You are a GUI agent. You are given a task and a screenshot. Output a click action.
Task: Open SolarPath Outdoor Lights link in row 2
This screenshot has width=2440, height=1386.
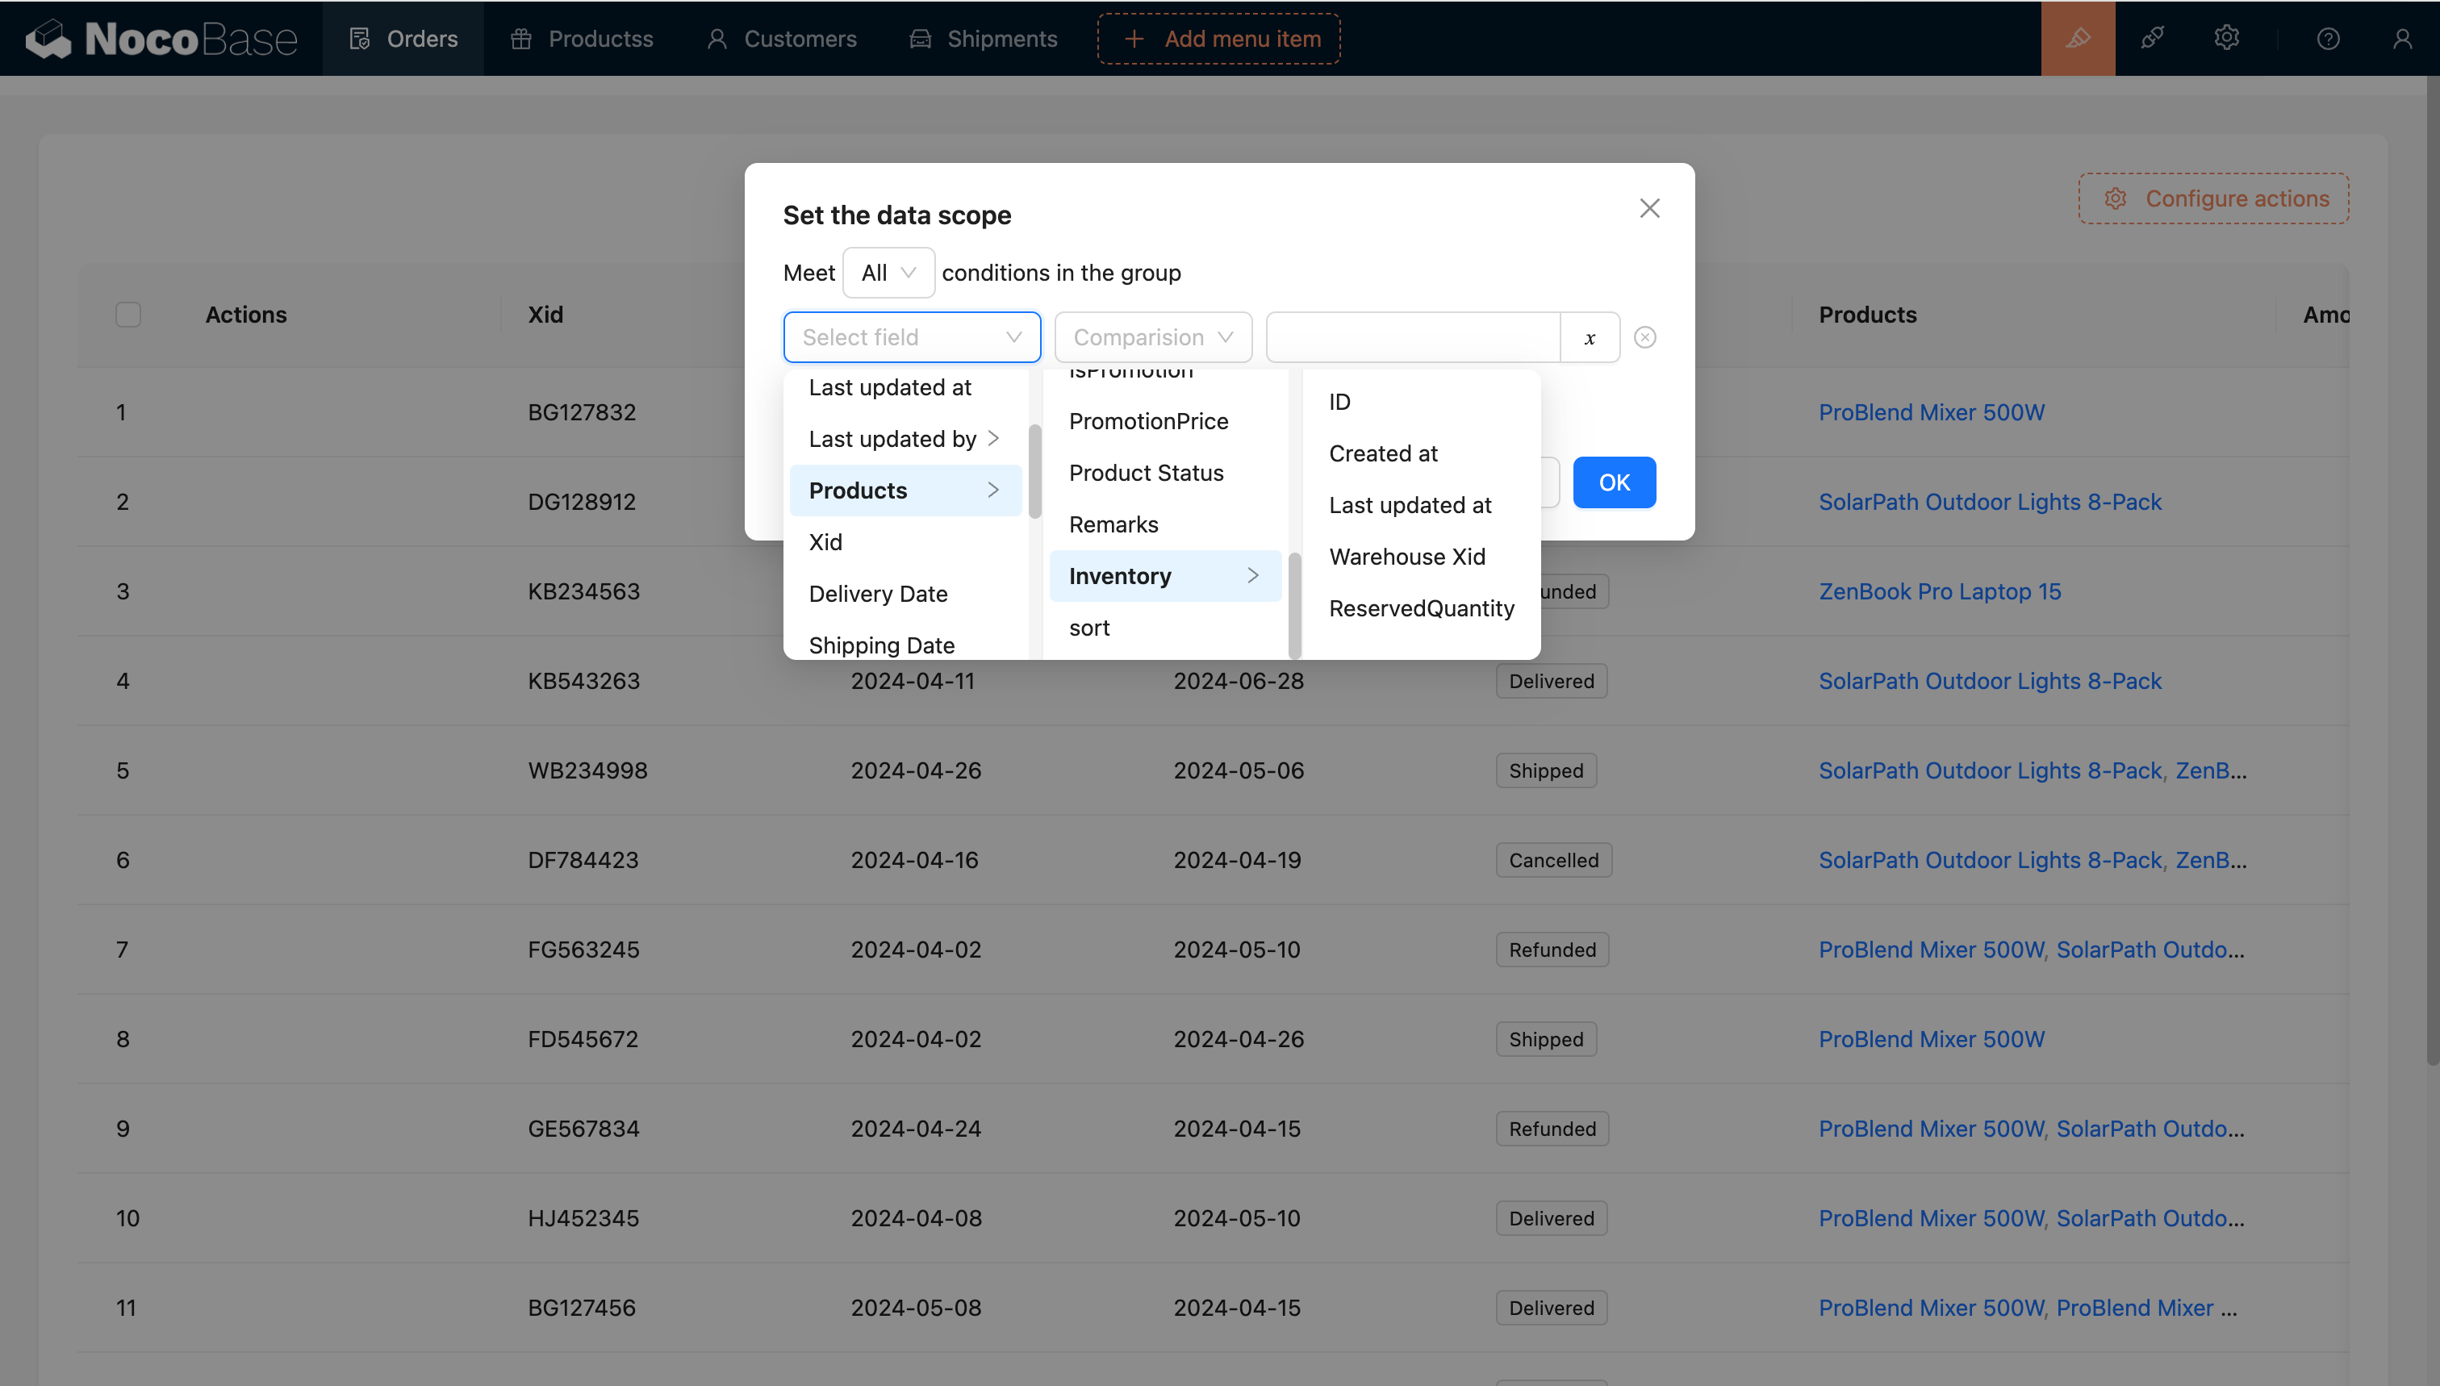point(1989,502)
